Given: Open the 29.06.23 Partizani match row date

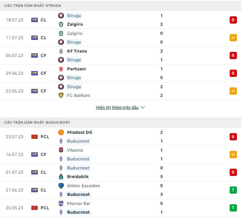Looking at the screenshot, I should pos(15,73).
